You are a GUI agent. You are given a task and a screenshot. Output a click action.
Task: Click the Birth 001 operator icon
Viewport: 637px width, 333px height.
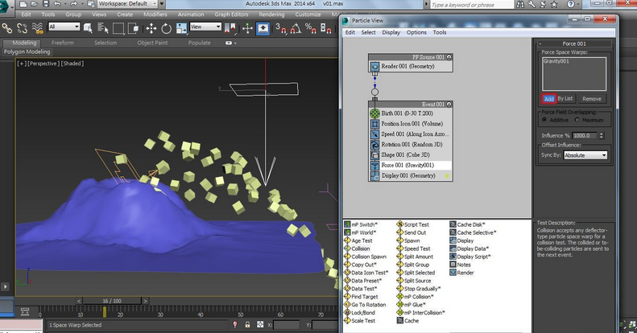pos(374,113)
